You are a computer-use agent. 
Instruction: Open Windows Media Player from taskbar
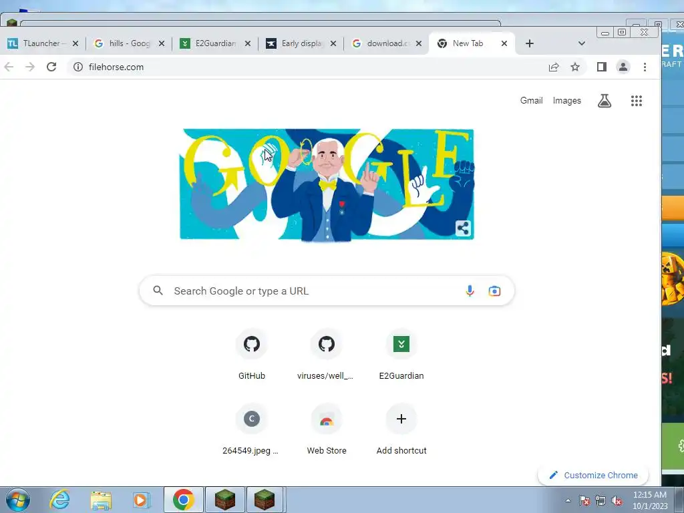[x=140, y=500]
